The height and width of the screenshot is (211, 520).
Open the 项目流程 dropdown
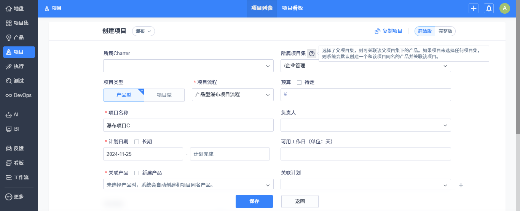point(233,95)
